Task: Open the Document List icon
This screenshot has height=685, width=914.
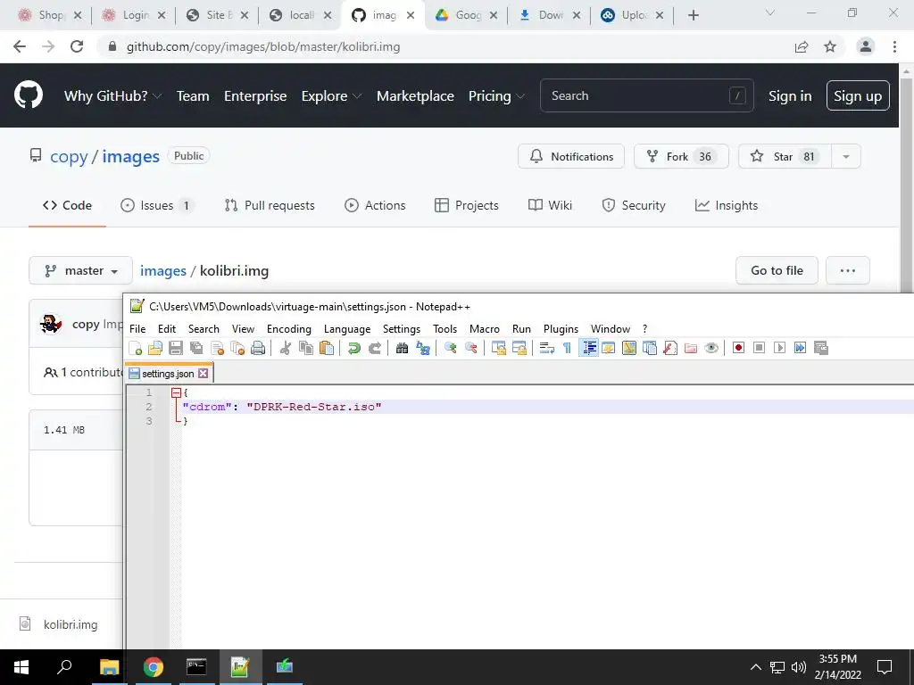Action: [650, 349]
